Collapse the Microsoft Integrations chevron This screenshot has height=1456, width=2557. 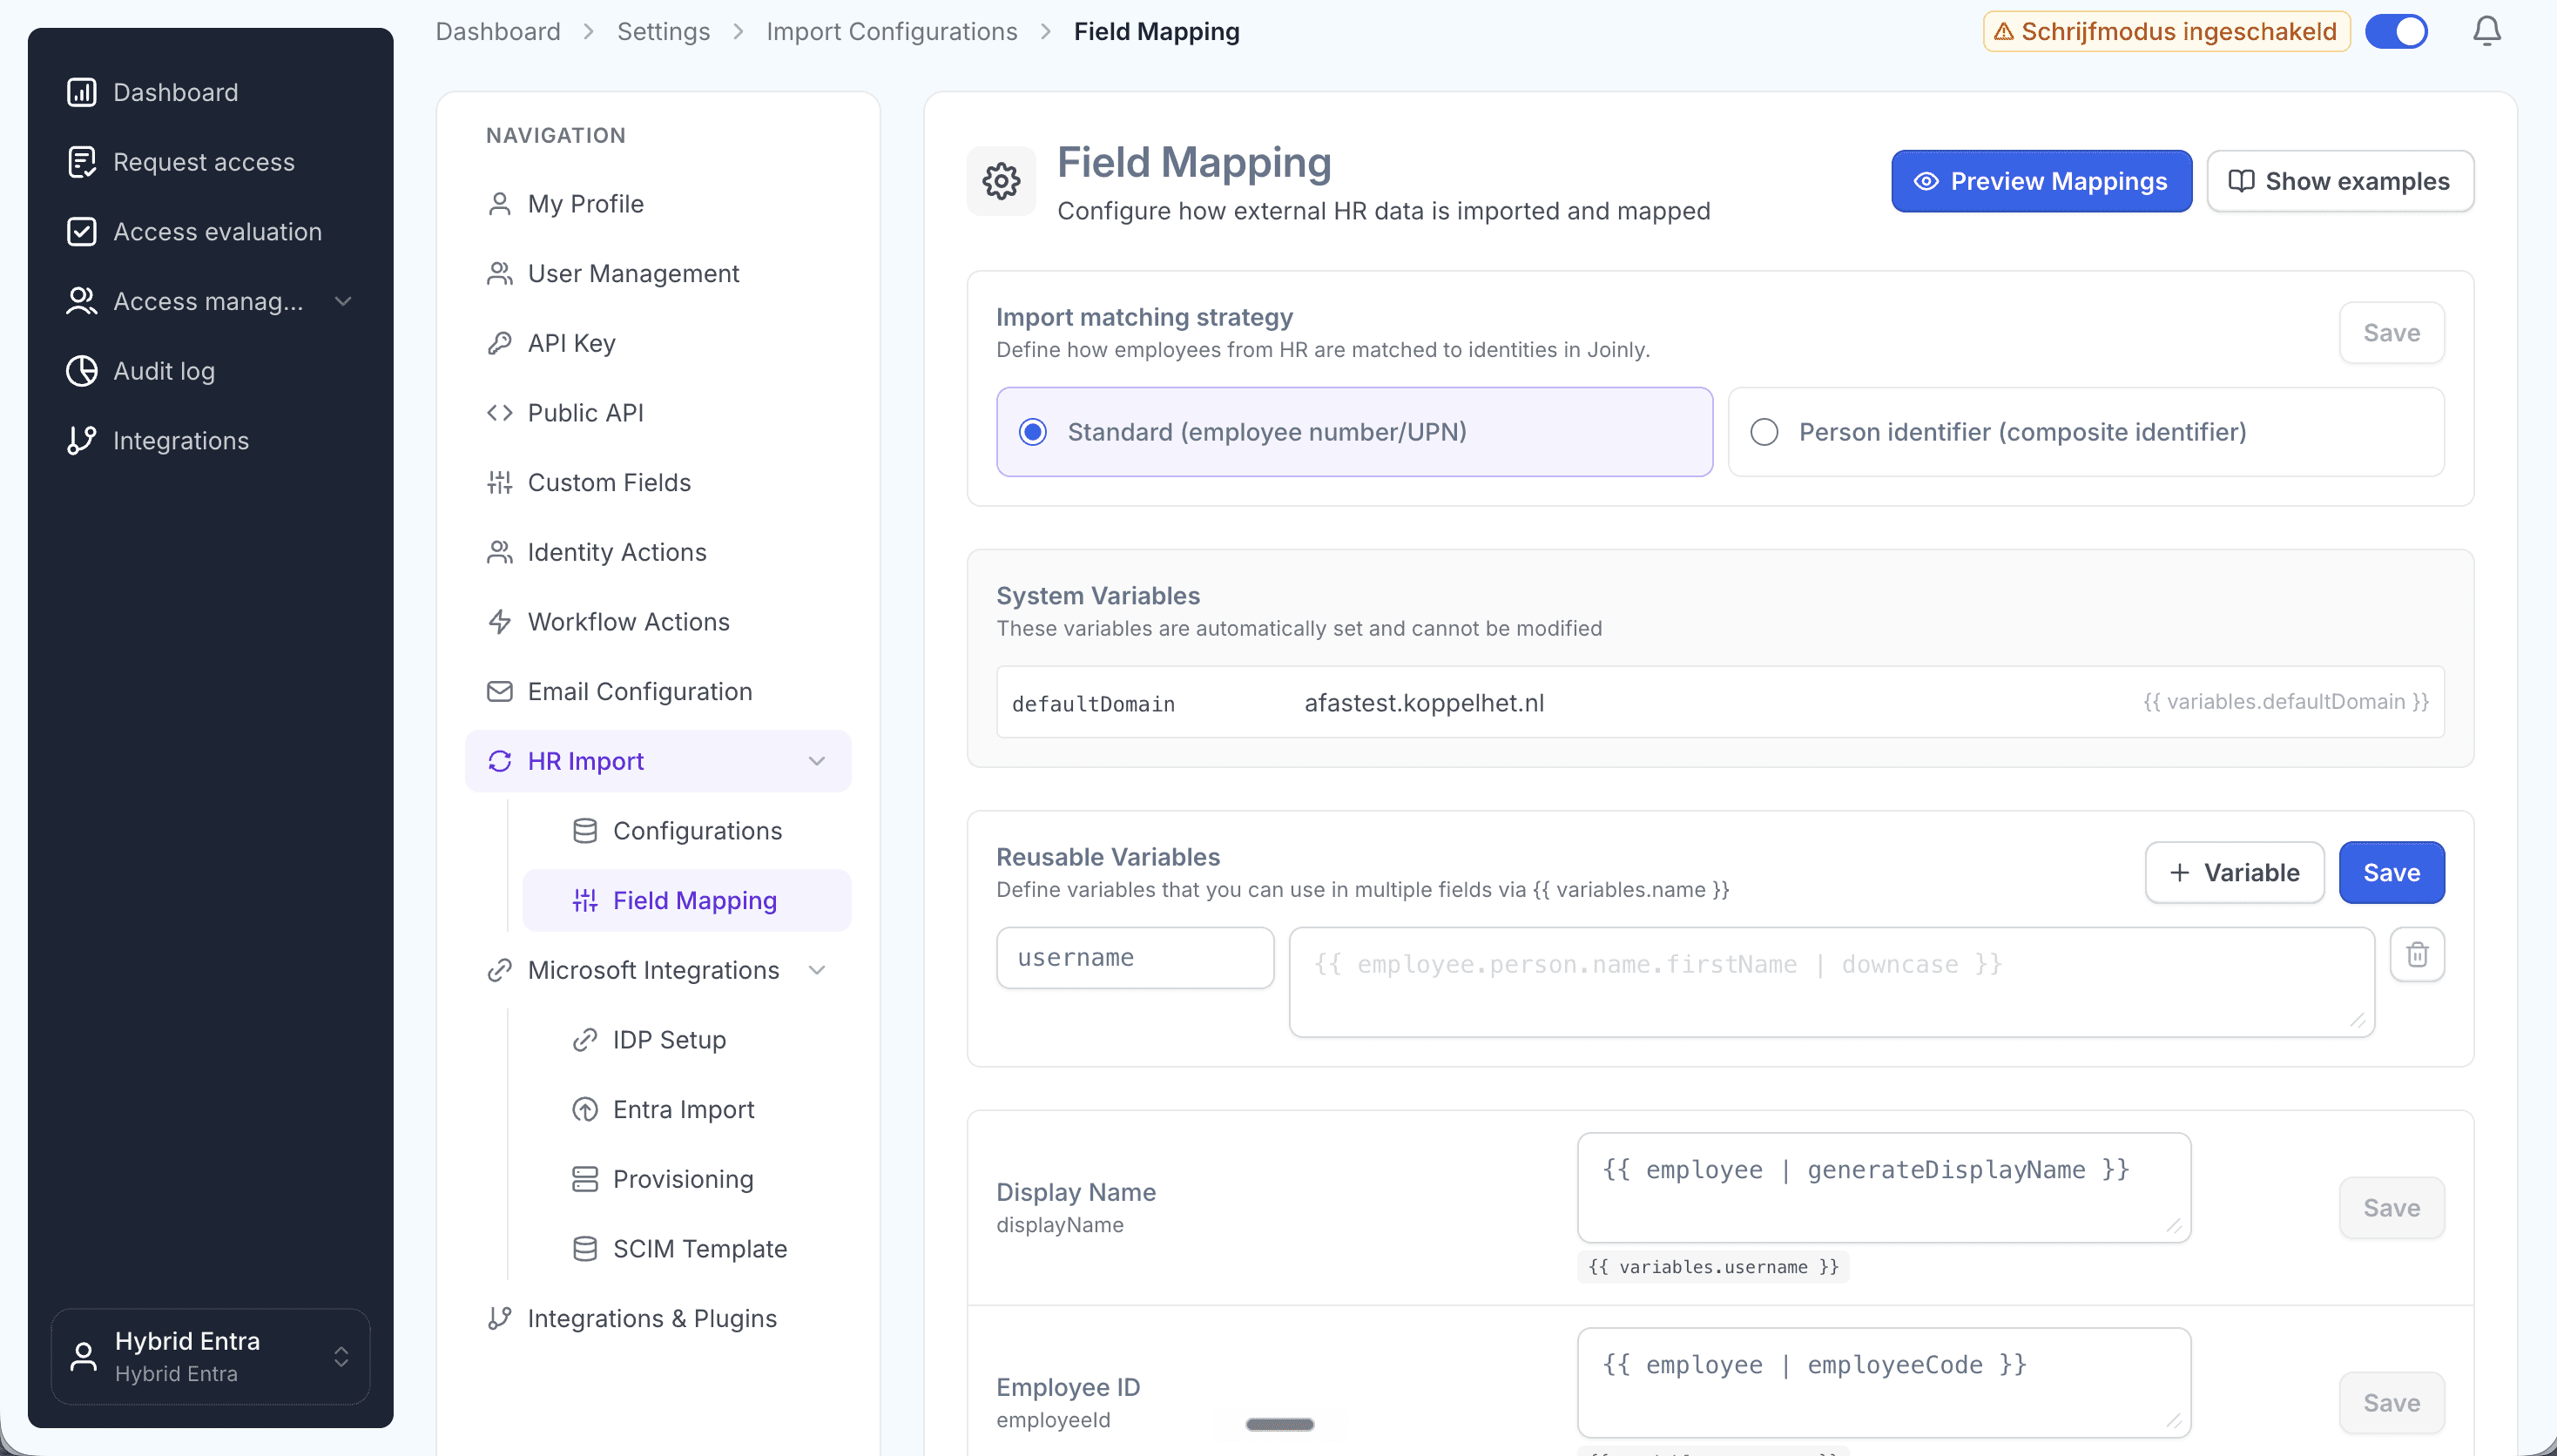[x=816, y=970]
